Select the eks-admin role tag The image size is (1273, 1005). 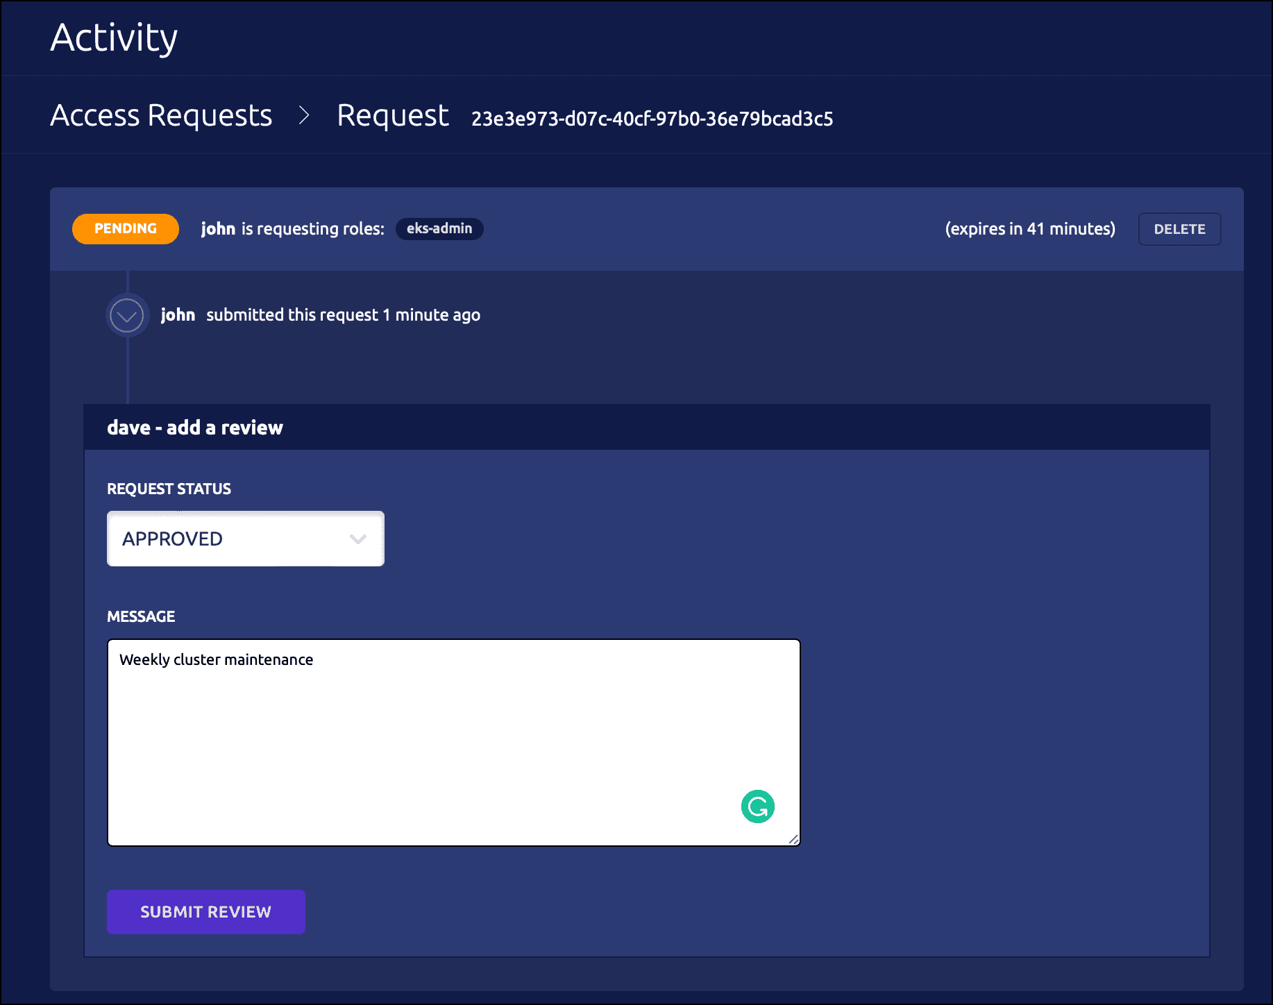tap(439, 229)
